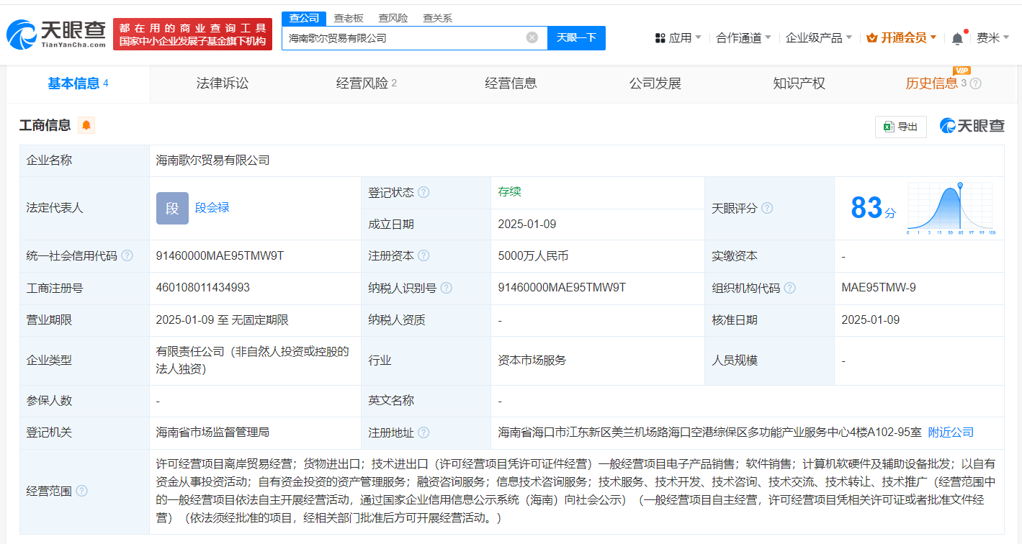Click the Excel icon on the 导出 button

887,126
